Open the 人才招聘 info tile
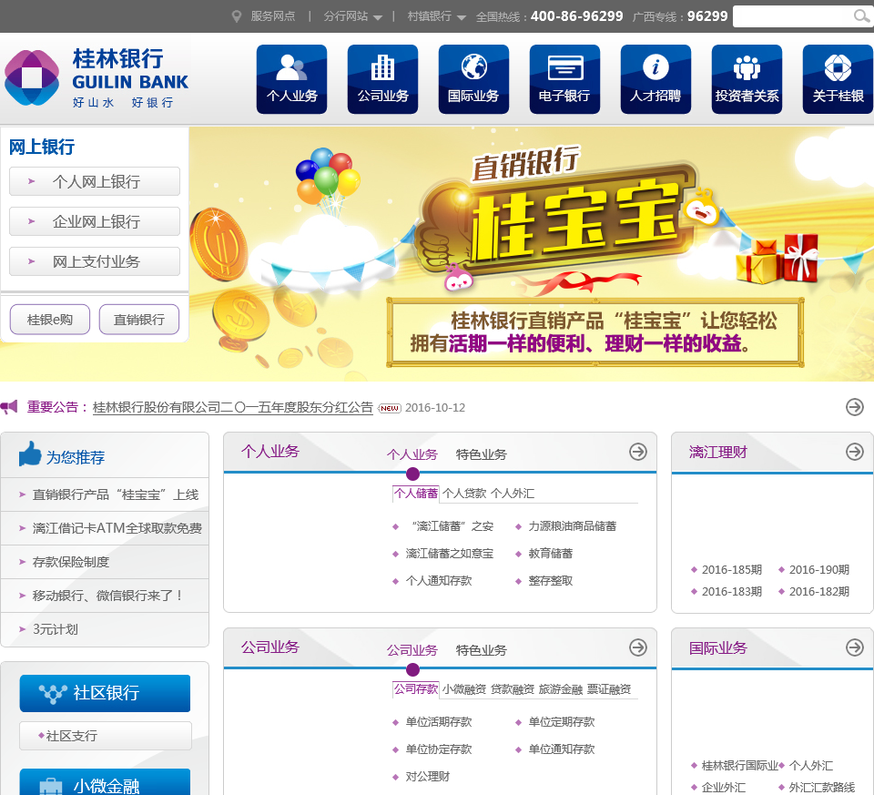This screenshot has height=795, width=874. [x=655, y=79]
